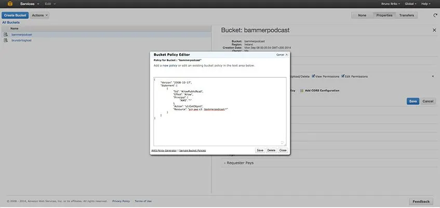Open the Feedback button

click(x=421, y=201)
